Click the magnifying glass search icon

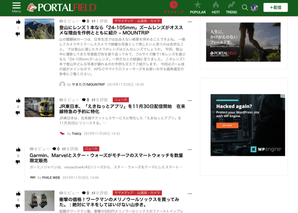[245, 7]
